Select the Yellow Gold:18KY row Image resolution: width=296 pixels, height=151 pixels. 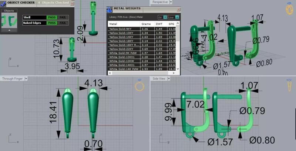142,41
